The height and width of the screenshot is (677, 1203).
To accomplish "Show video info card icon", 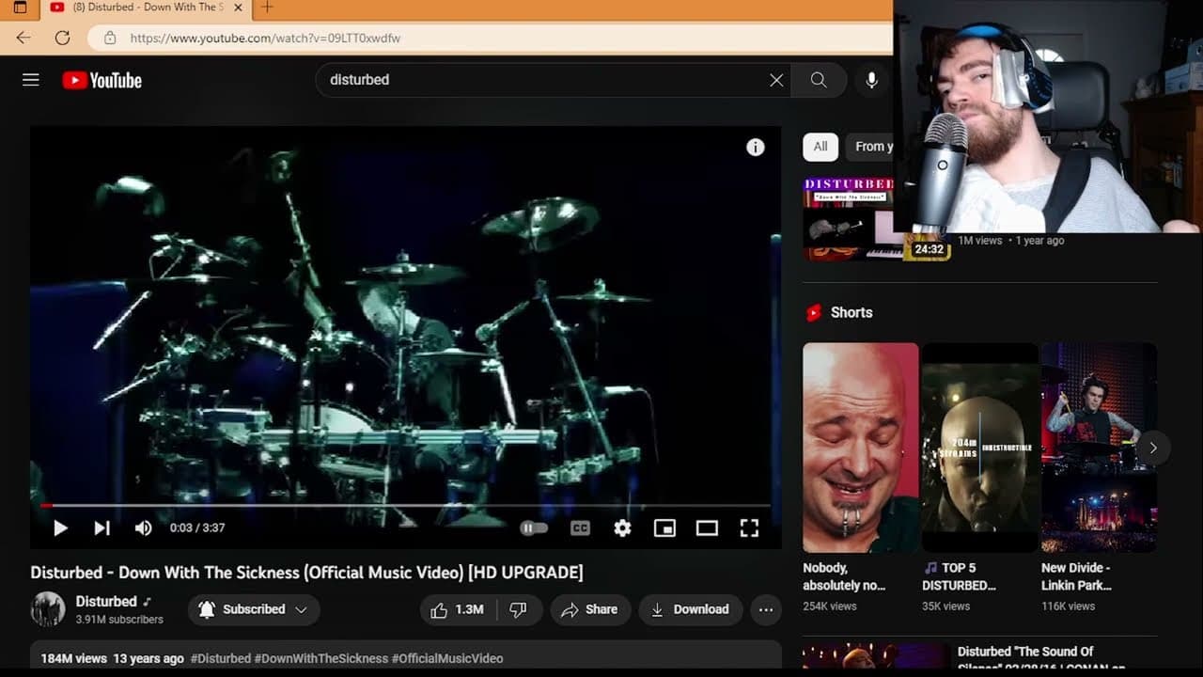I will click(x=756, y=148).
